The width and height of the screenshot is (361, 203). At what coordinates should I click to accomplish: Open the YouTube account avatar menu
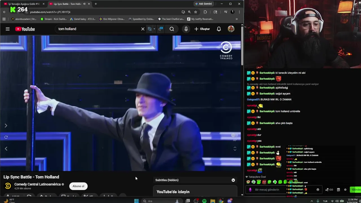231,29
